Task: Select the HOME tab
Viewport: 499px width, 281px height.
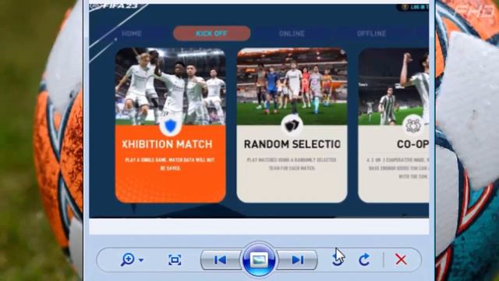Action: 132,34
